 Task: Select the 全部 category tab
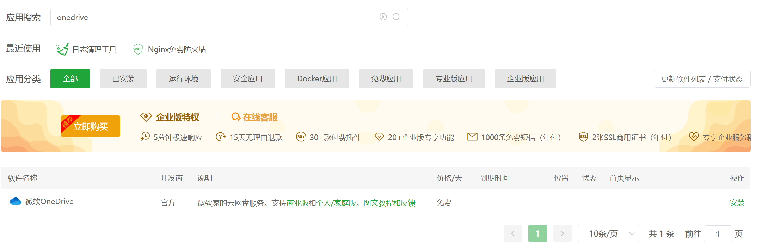(70, 78)
